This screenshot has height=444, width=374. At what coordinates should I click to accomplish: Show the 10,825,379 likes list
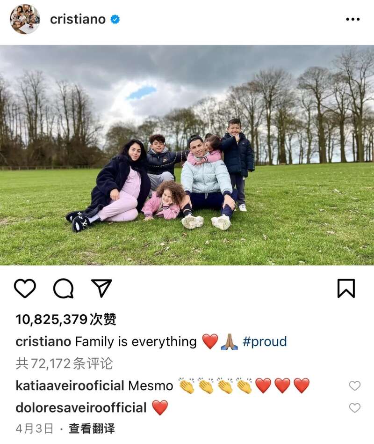coord(66,319)
